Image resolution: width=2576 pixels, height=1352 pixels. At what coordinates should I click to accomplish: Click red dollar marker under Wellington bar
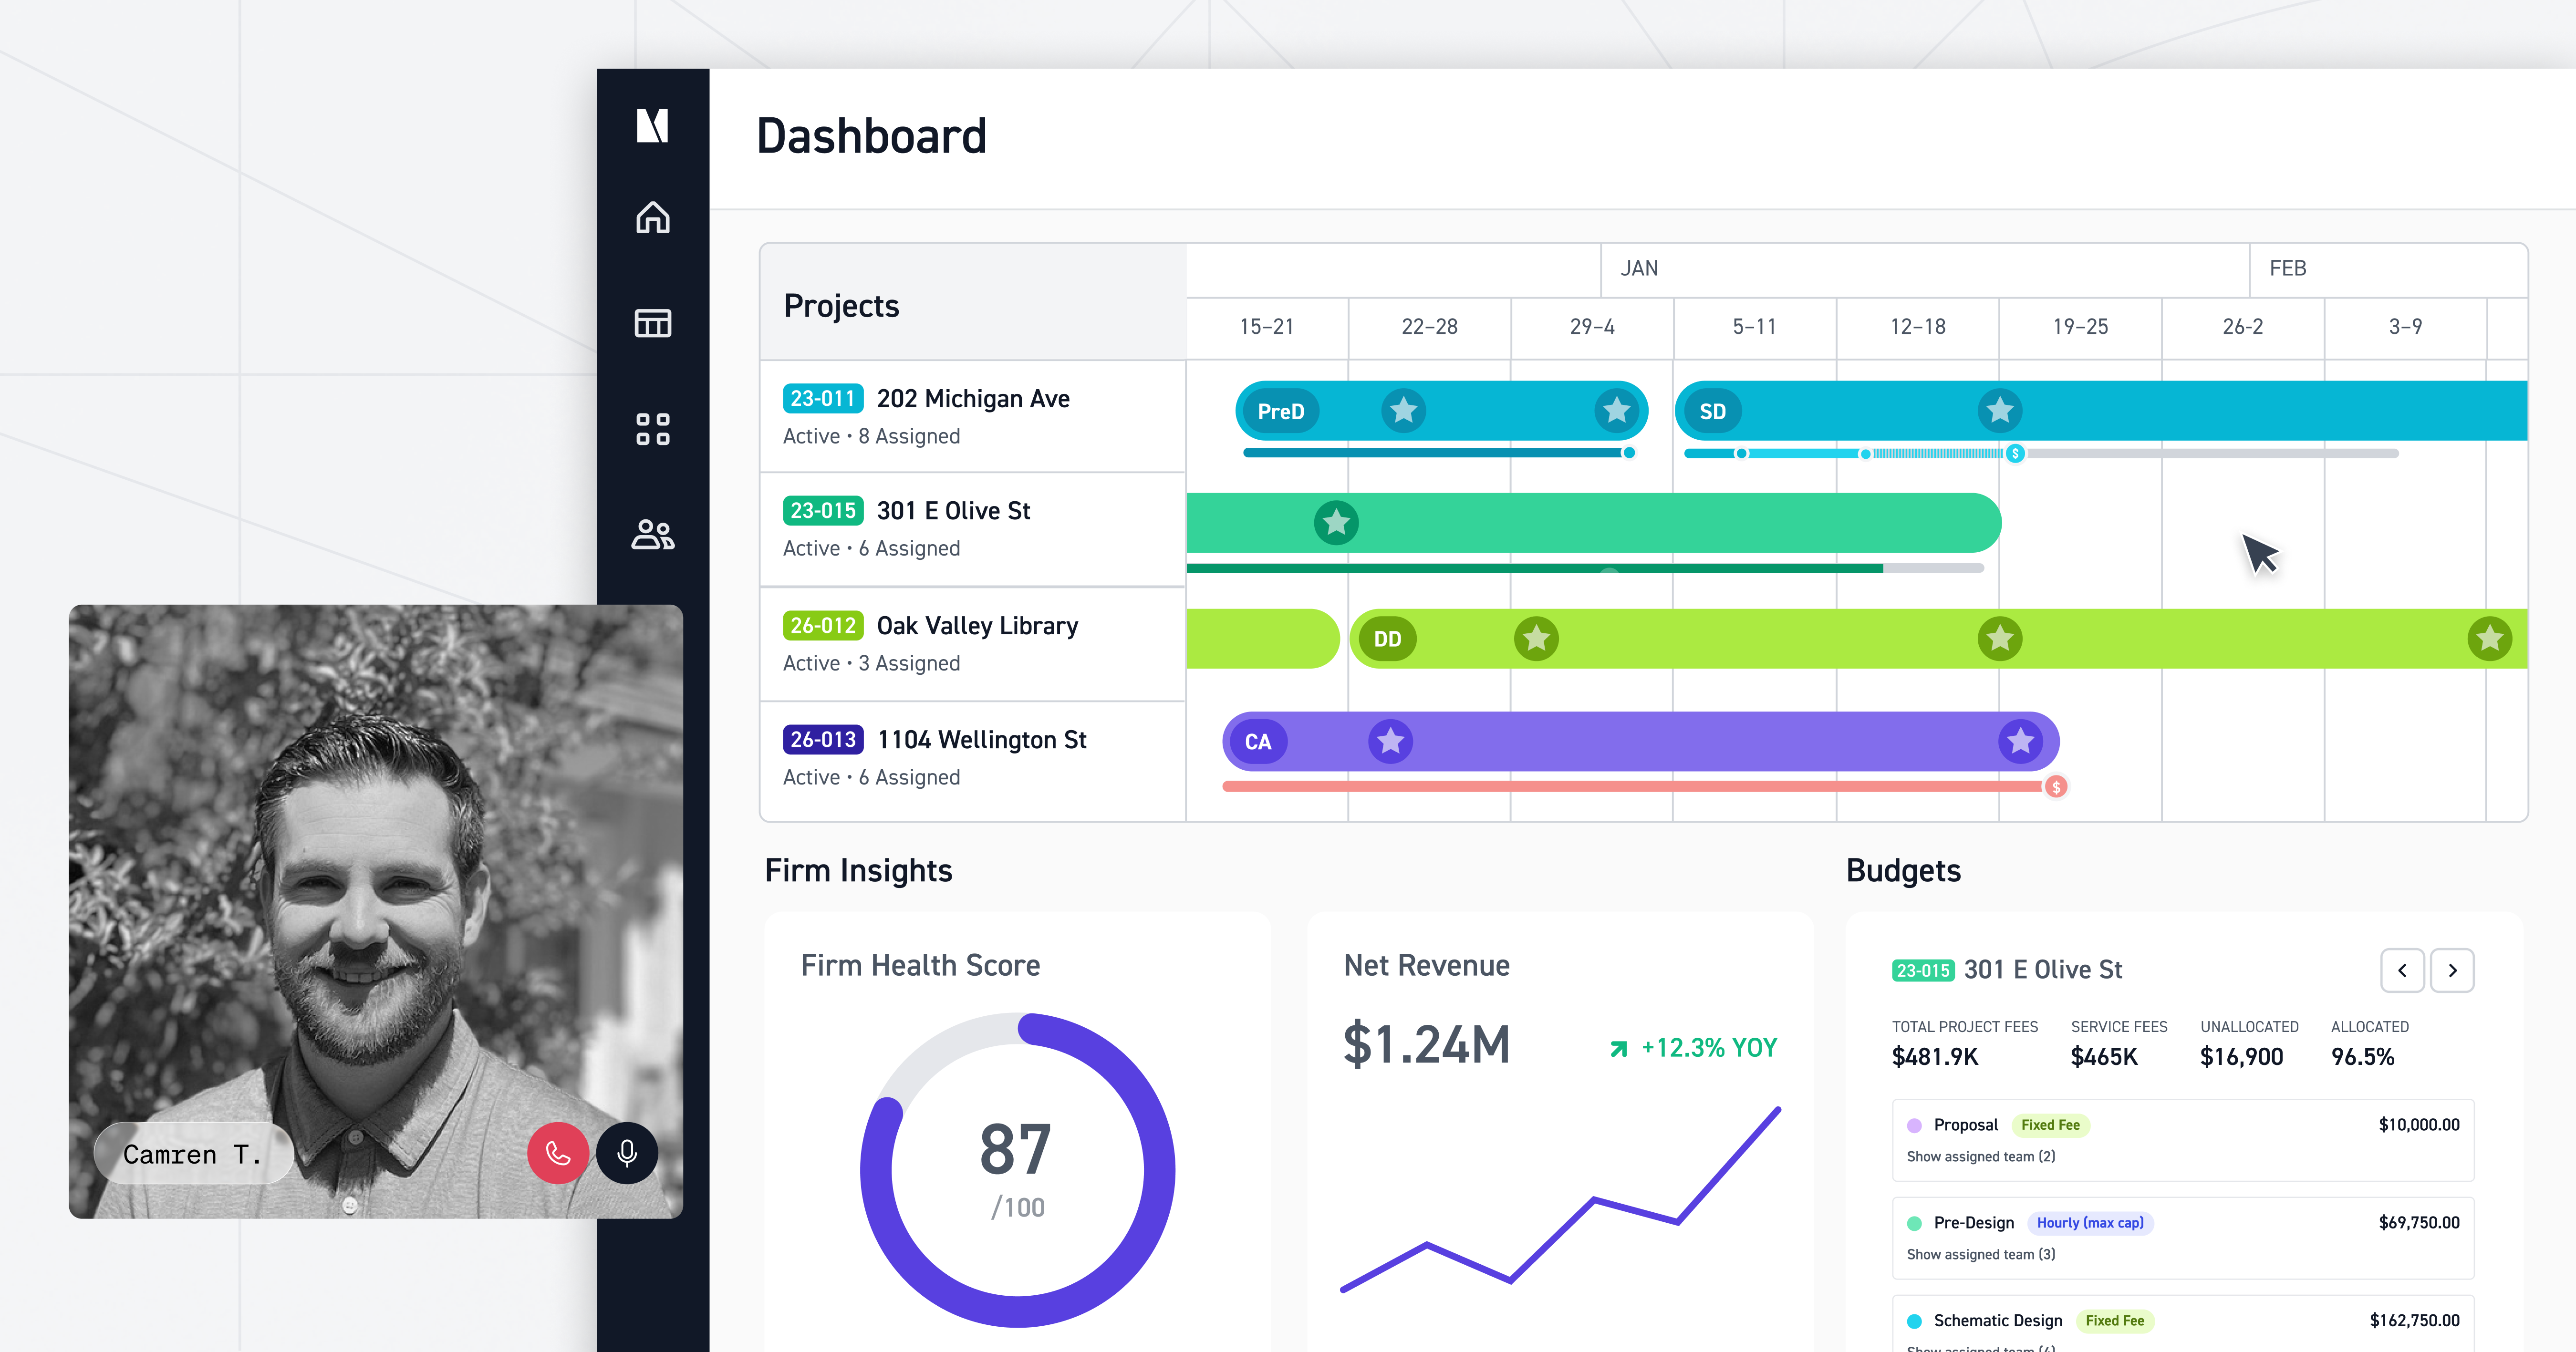(x=2056, y=787)
